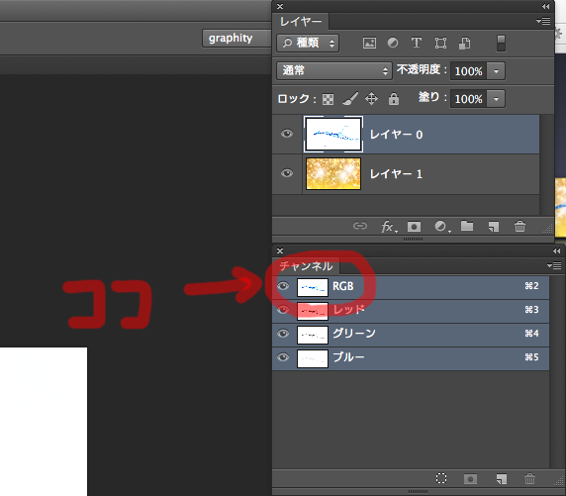Close the Channels panel
The height and width of the screenshot is (496, 566).
(x=280, y=250)
